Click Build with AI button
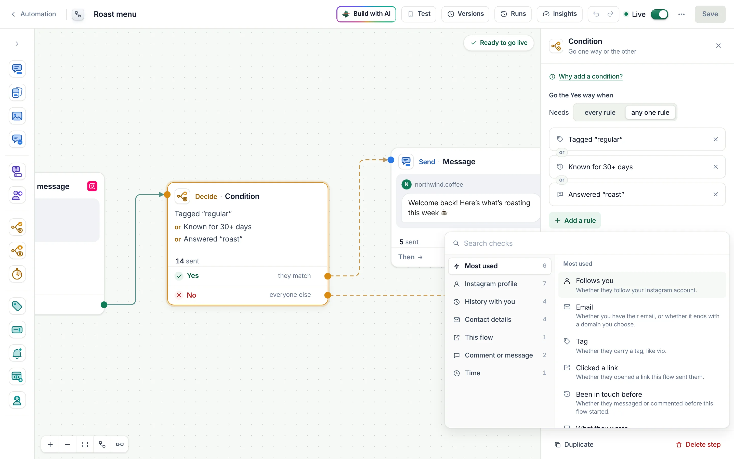The height and width of the screenshot is (459, 734). coord(366,14)
